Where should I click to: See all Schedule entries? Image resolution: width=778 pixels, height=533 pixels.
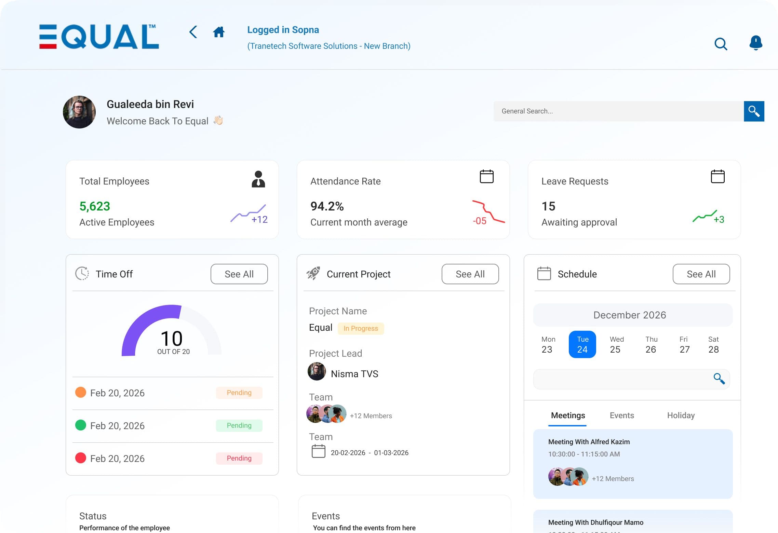click(701, 274)
